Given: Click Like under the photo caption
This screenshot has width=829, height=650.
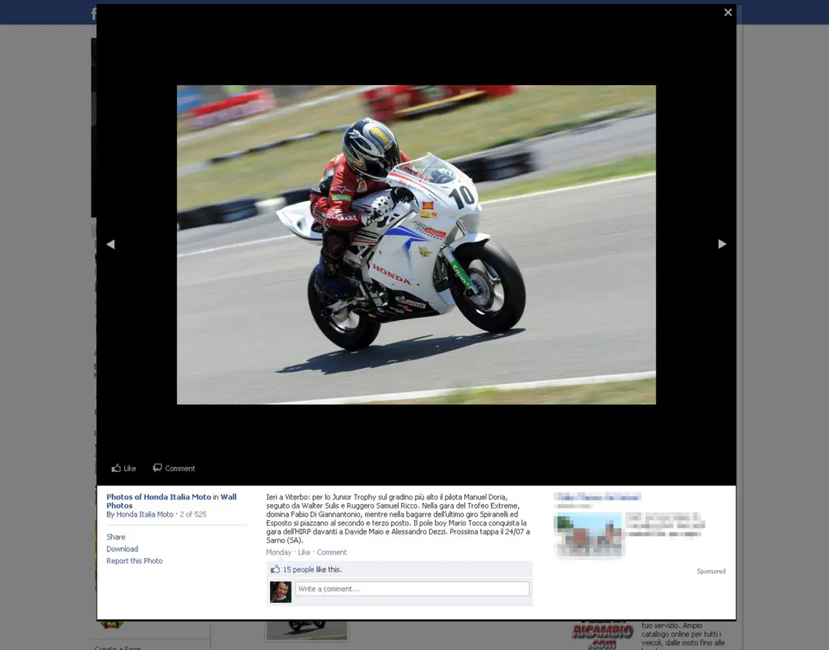Looking at the screenshot, I should click(x=304, y=552).
